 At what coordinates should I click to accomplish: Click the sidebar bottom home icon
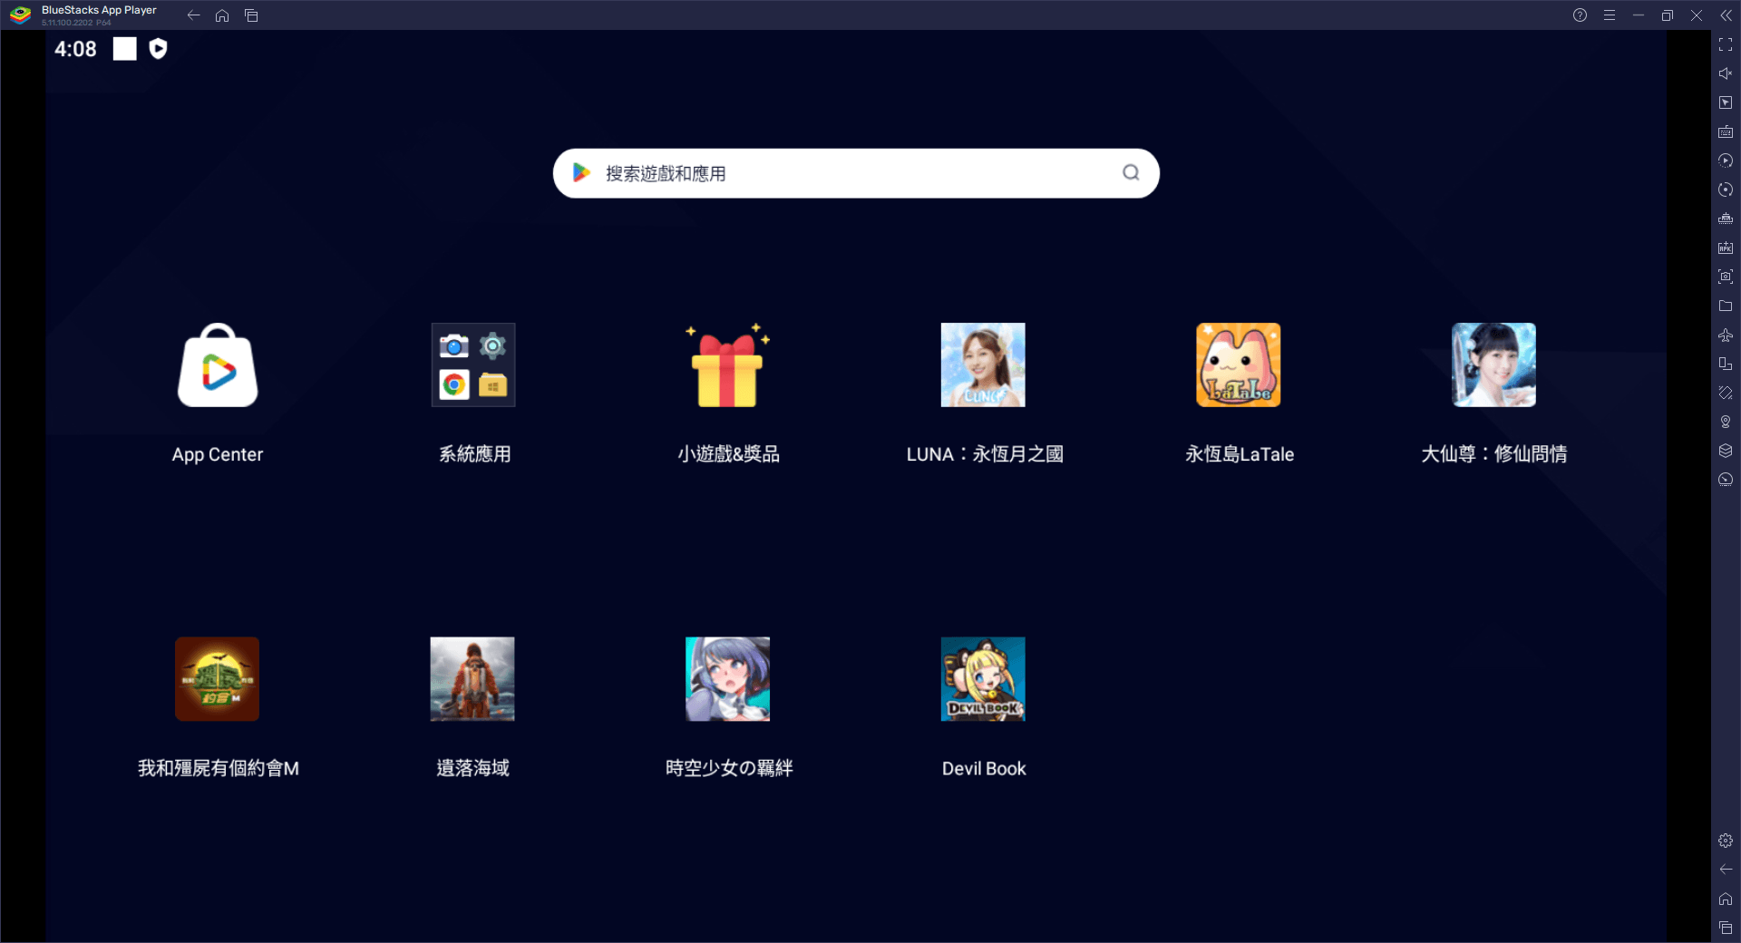click(x=1726, y=899)
